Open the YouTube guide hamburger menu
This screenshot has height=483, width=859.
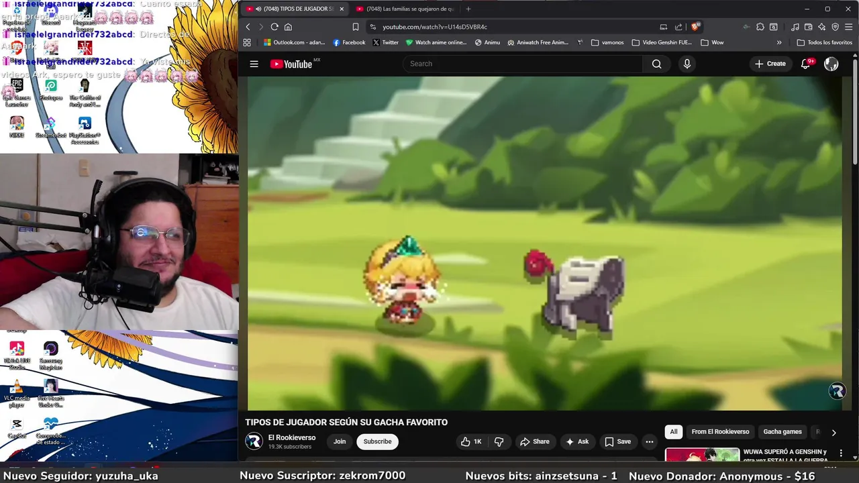(254, 64)
